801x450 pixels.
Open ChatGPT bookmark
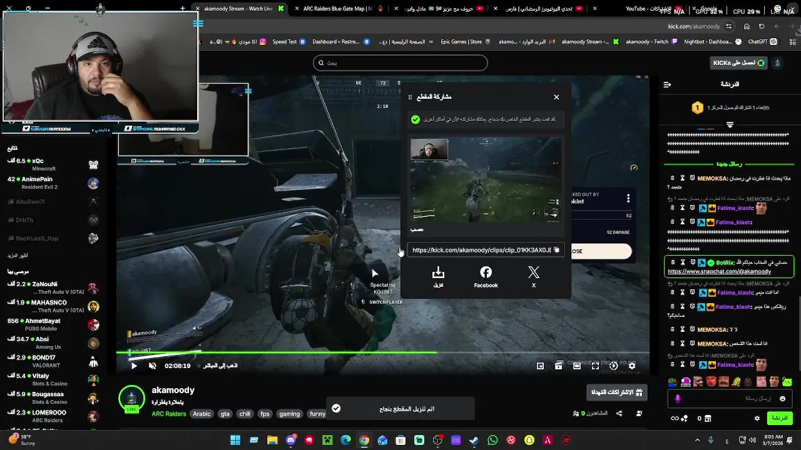click(763, 42)
